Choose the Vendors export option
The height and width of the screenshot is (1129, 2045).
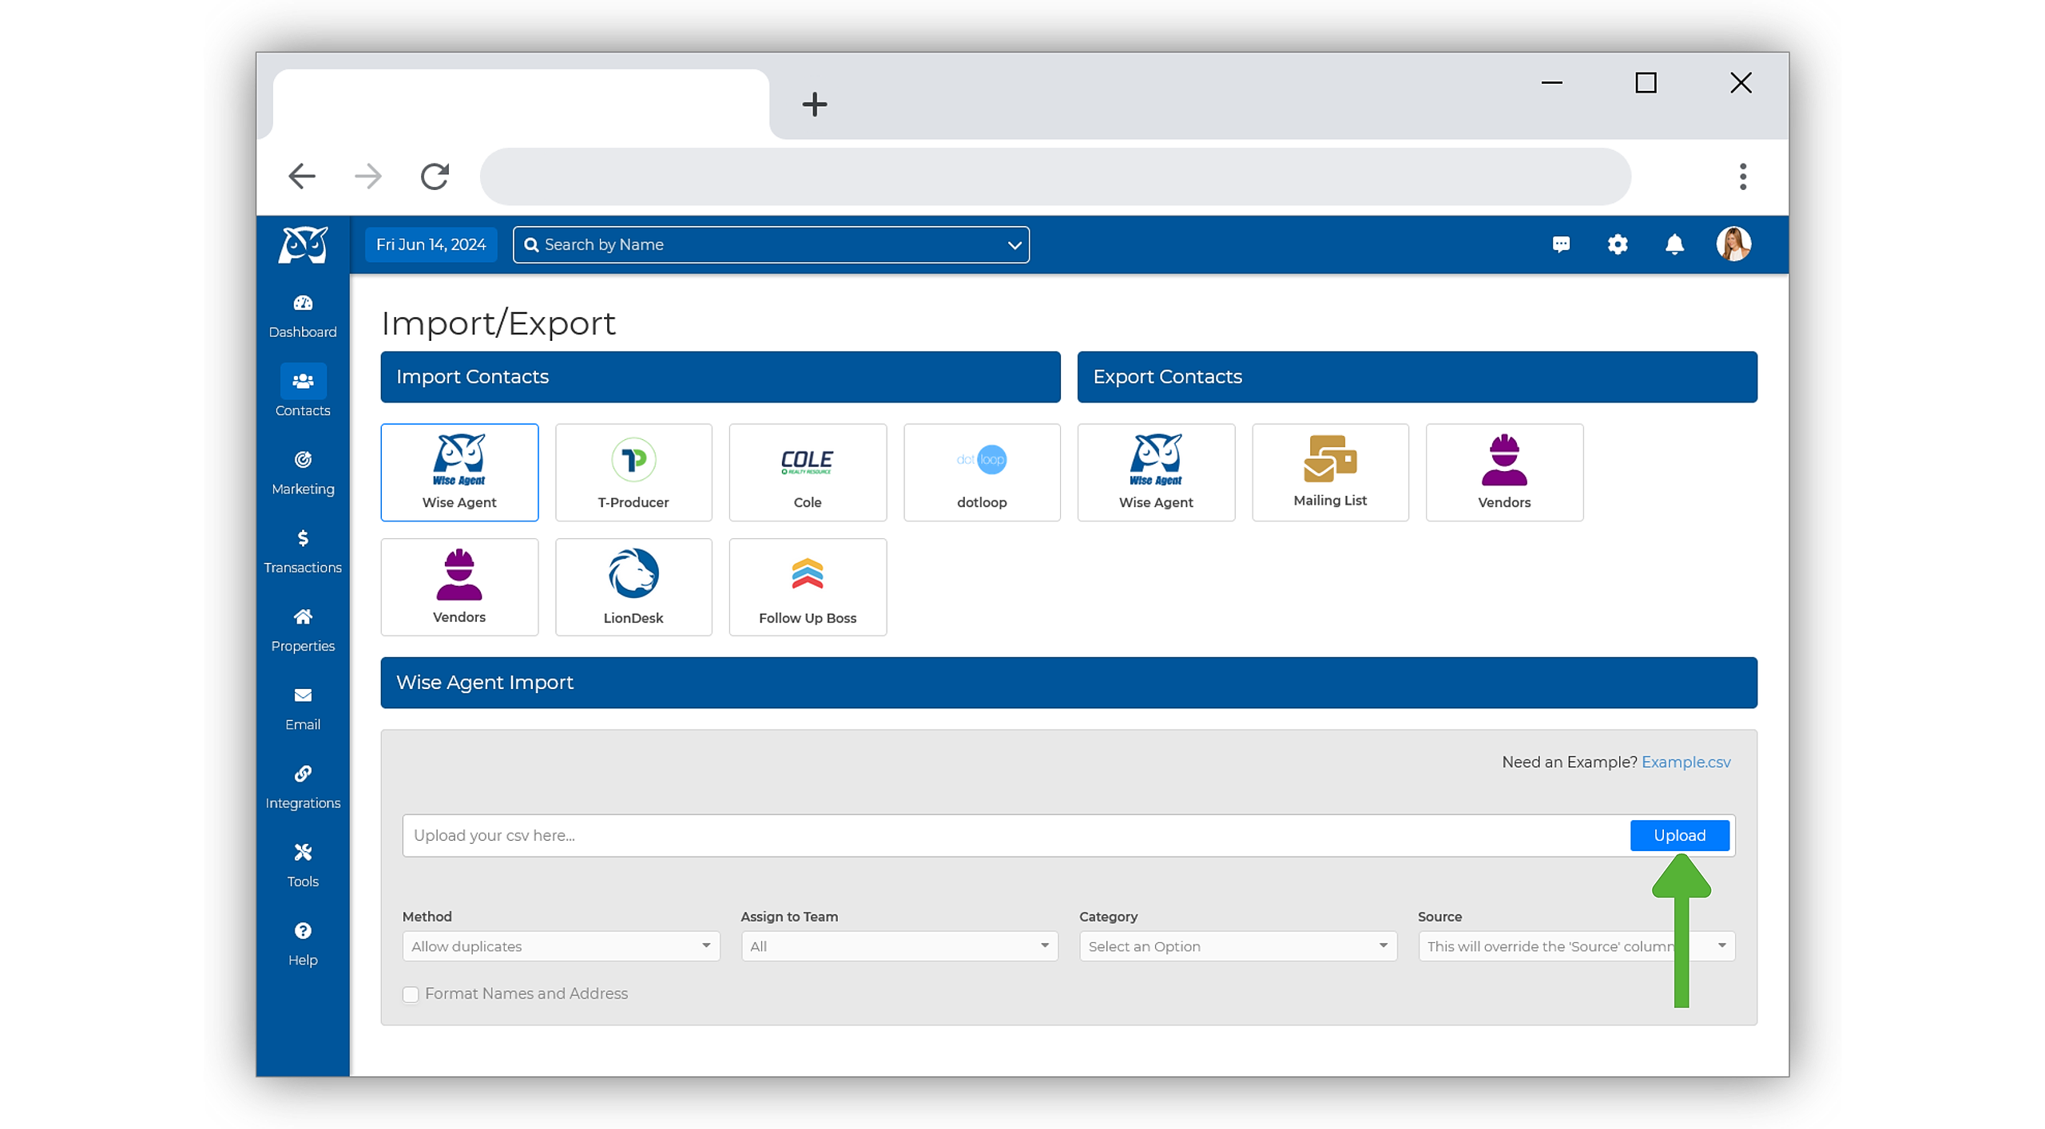1504,472
